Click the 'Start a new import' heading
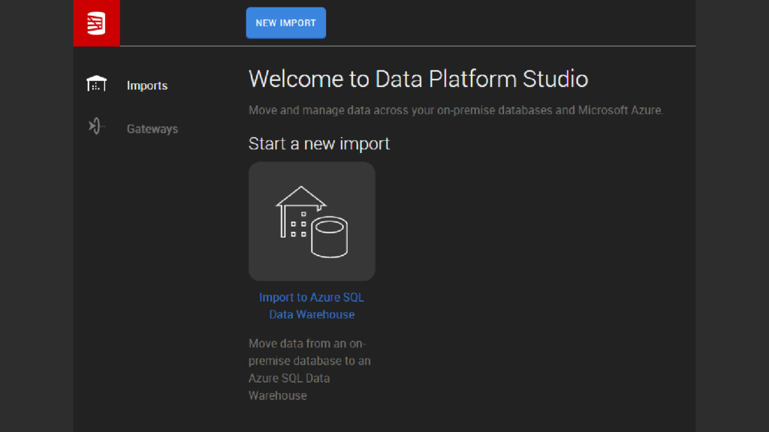769x432 pixels. pyautogui.click(x=318, y=144)
